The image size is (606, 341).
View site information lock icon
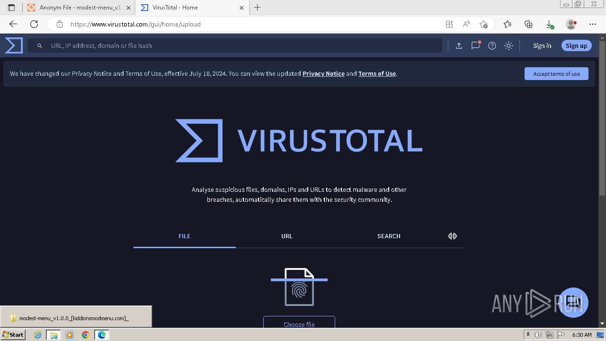pyautogui.click(x=60, y=24)
